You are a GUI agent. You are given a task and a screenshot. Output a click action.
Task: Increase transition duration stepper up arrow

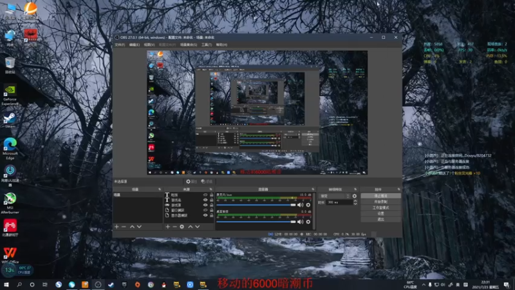355,201
